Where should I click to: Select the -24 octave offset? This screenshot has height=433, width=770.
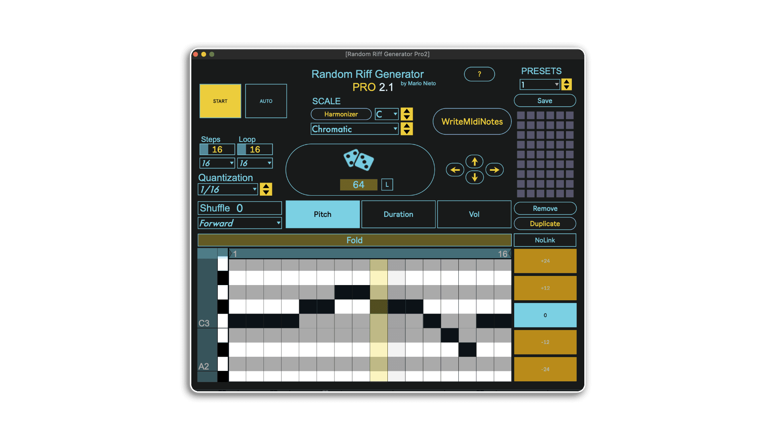tap(545, 369)
